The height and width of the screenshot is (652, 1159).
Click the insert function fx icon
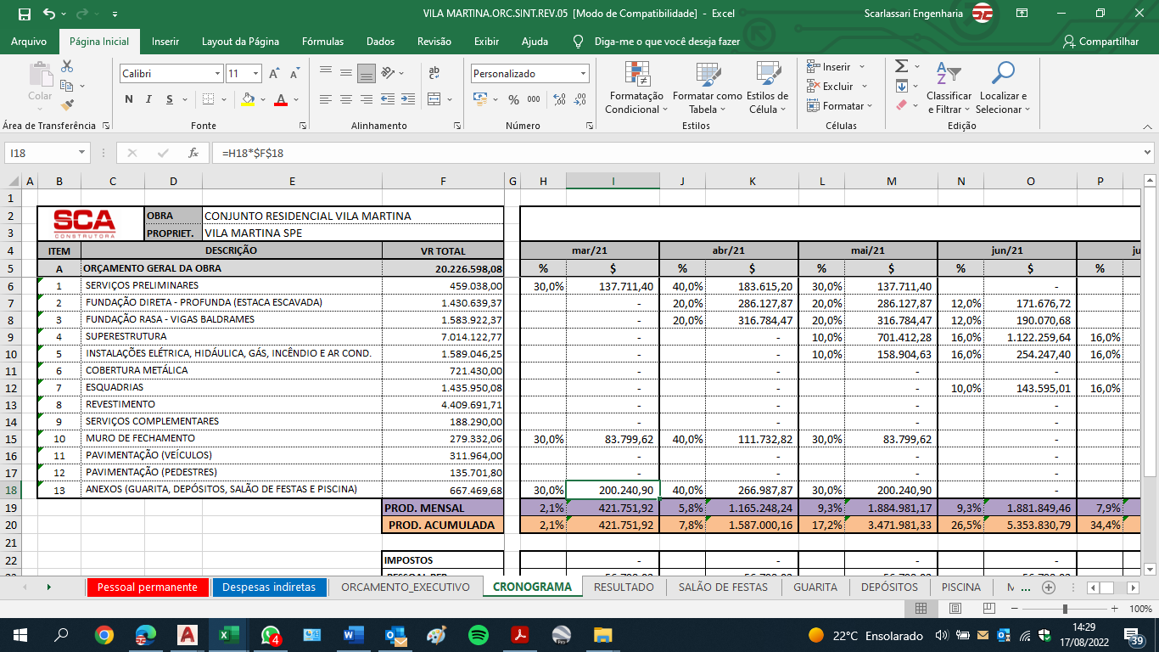coord(193,154)
